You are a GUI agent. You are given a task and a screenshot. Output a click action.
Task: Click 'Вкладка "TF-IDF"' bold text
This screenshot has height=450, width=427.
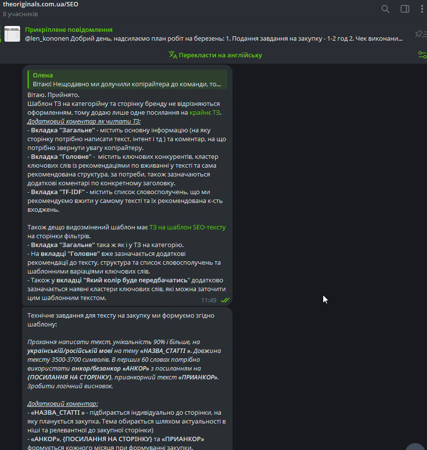(58, 192)
